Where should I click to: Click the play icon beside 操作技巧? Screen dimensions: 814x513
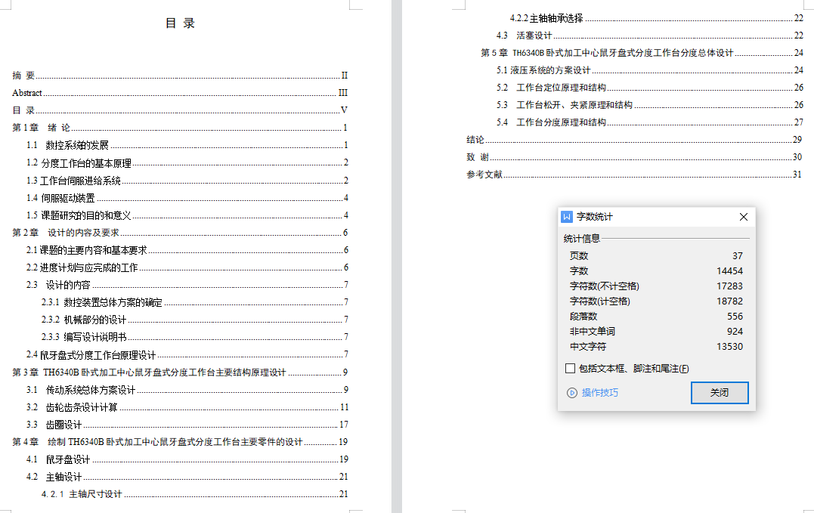click(x=572, y=393)
